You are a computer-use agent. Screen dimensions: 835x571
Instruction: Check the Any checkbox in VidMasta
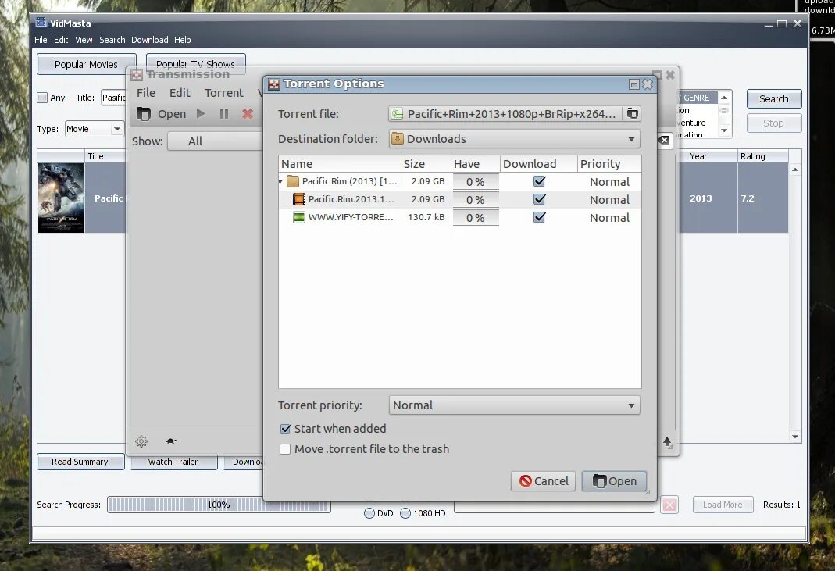point(42,98)
